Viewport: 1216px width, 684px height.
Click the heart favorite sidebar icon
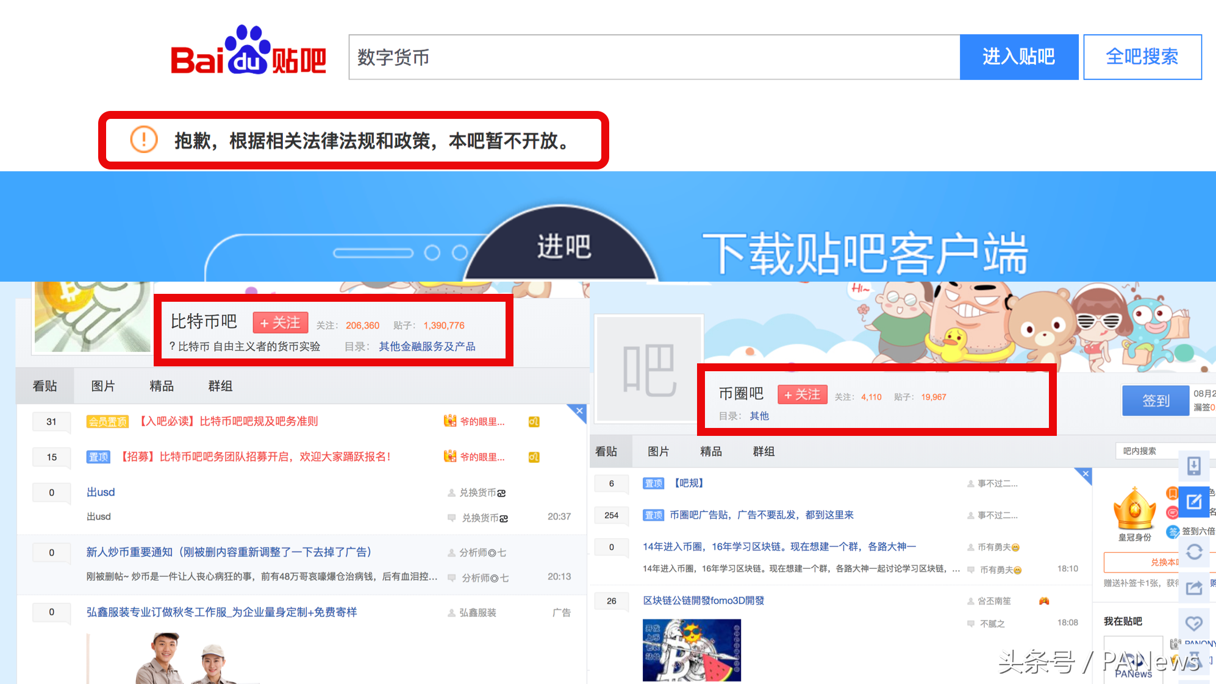tap(1193, 623)
